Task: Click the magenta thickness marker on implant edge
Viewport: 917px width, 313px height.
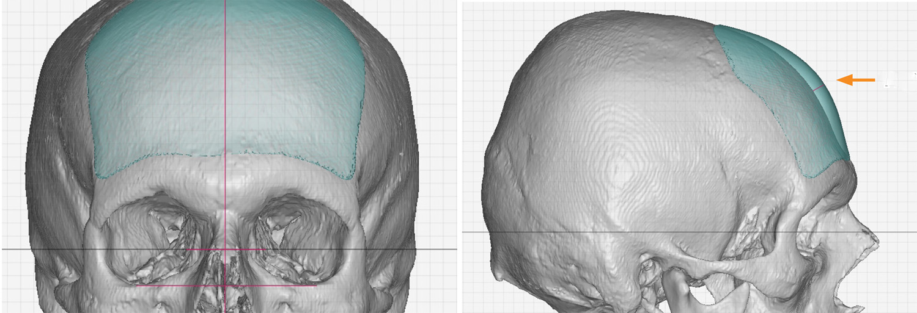Action: click(x=818, y=88)
